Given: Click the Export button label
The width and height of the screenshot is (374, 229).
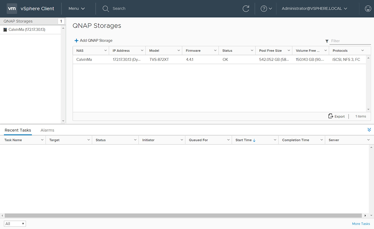Looking at the screenshot, I should pos(339,117).
